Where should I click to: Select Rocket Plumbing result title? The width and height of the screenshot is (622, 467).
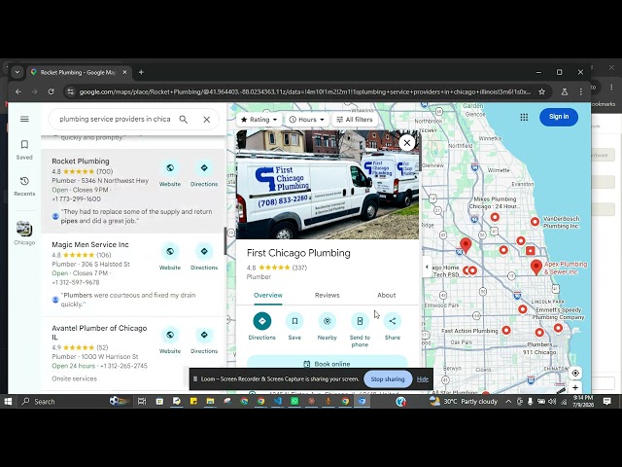81,161
